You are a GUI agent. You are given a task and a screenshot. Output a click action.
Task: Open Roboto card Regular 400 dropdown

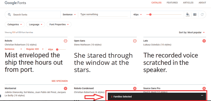point(35,49)
